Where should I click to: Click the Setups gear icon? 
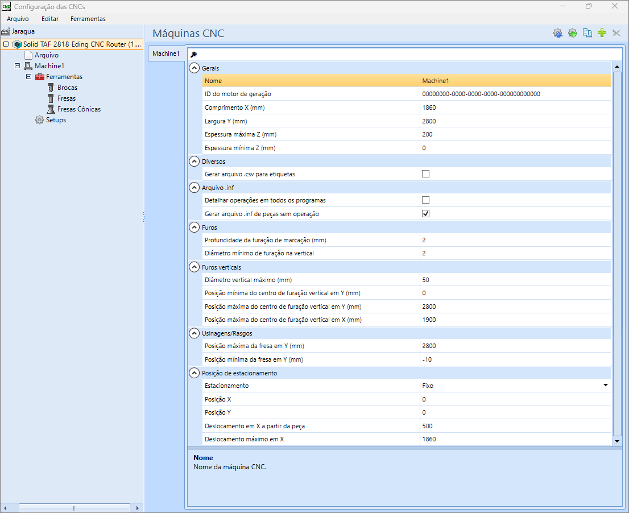point(39,120)
